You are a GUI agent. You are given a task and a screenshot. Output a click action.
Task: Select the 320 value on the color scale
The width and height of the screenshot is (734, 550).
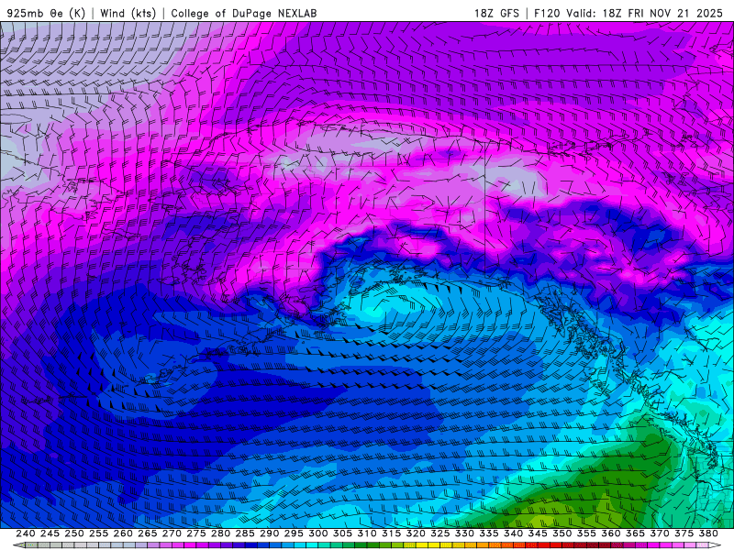pyautogui.click(x=416, y=533)
